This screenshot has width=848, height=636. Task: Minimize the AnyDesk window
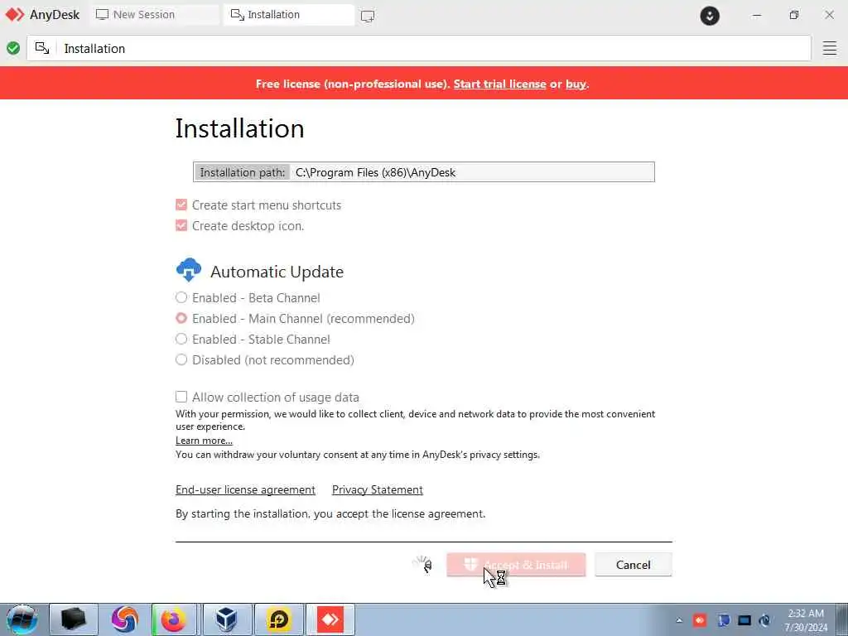pos(757,15)
